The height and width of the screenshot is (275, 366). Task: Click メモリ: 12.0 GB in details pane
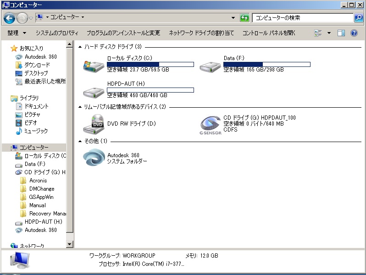tap(202, 256)
